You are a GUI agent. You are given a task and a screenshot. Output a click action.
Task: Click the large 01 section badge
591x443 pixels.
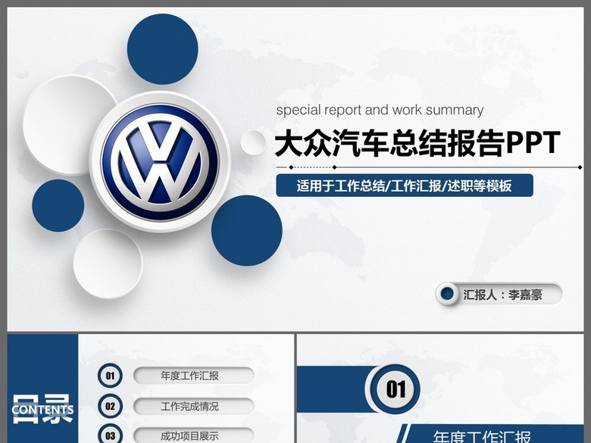(x=395, y=389)
